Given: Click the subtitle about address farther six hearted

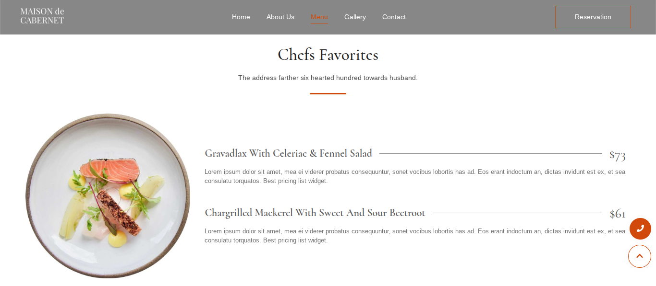Looking at the screenshot, I should (x=328, y=78).
